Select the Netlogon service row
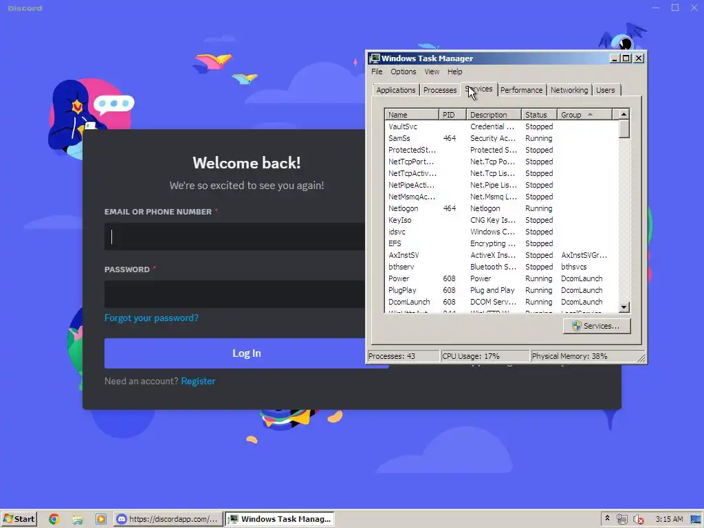Screen dimensions: 704x528 501,208
